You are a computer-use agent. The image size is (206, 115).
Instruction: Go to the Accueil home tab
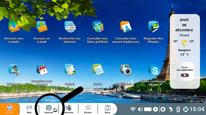click(10, 109)
